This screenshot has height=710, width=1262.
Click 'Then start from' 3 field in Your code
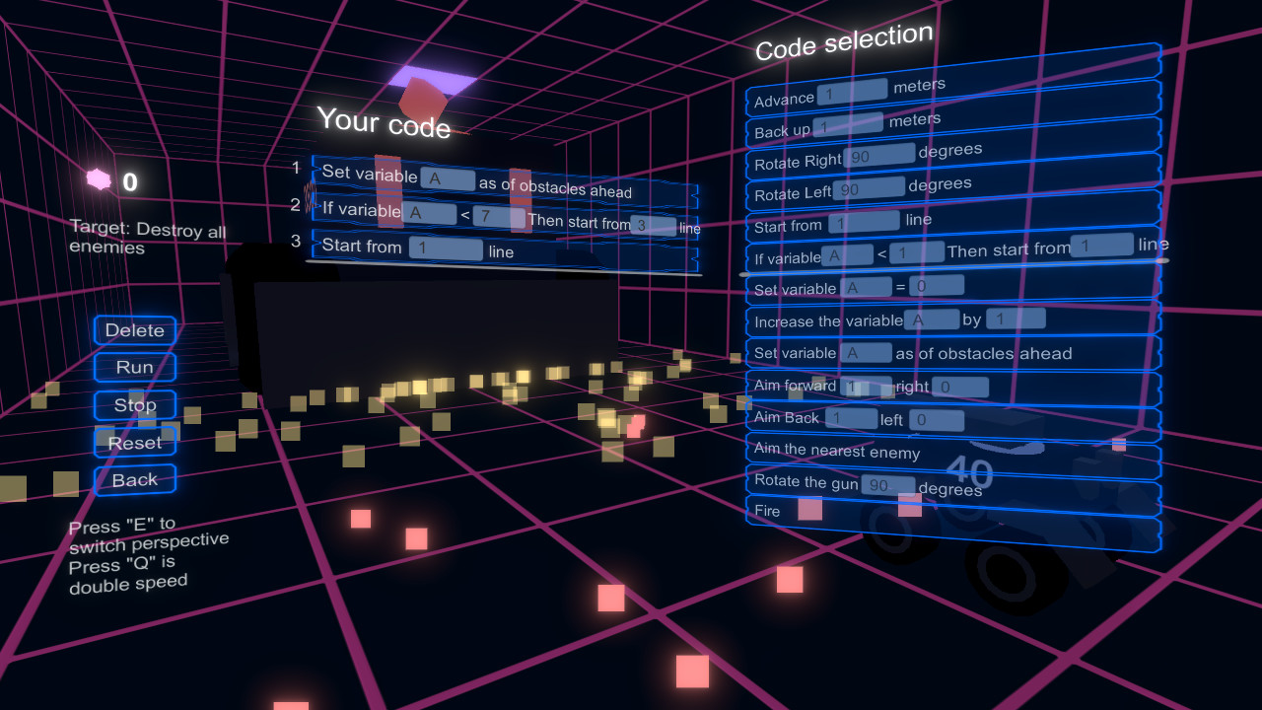point(654,226)
